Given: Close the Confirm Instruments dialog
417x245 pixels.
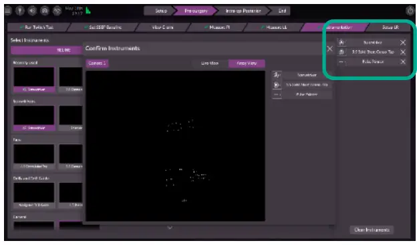Looking at the screenshot, I should (329, 49).
